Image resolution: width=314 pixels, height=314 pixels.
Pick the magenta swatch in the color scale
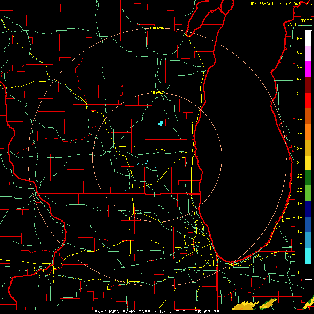tap(308, 69)
